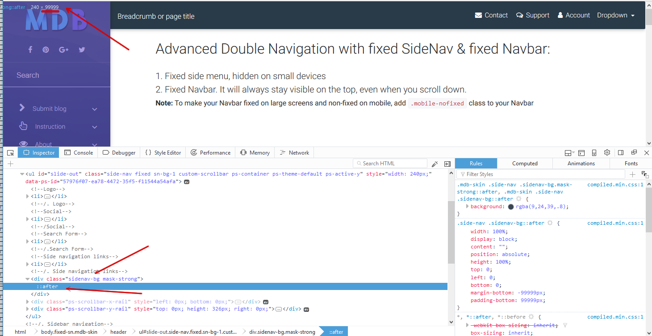The image size is (652, 336).
Task: Click ev badge on ul#slide-out element
Action: click(x=187, y=182)
